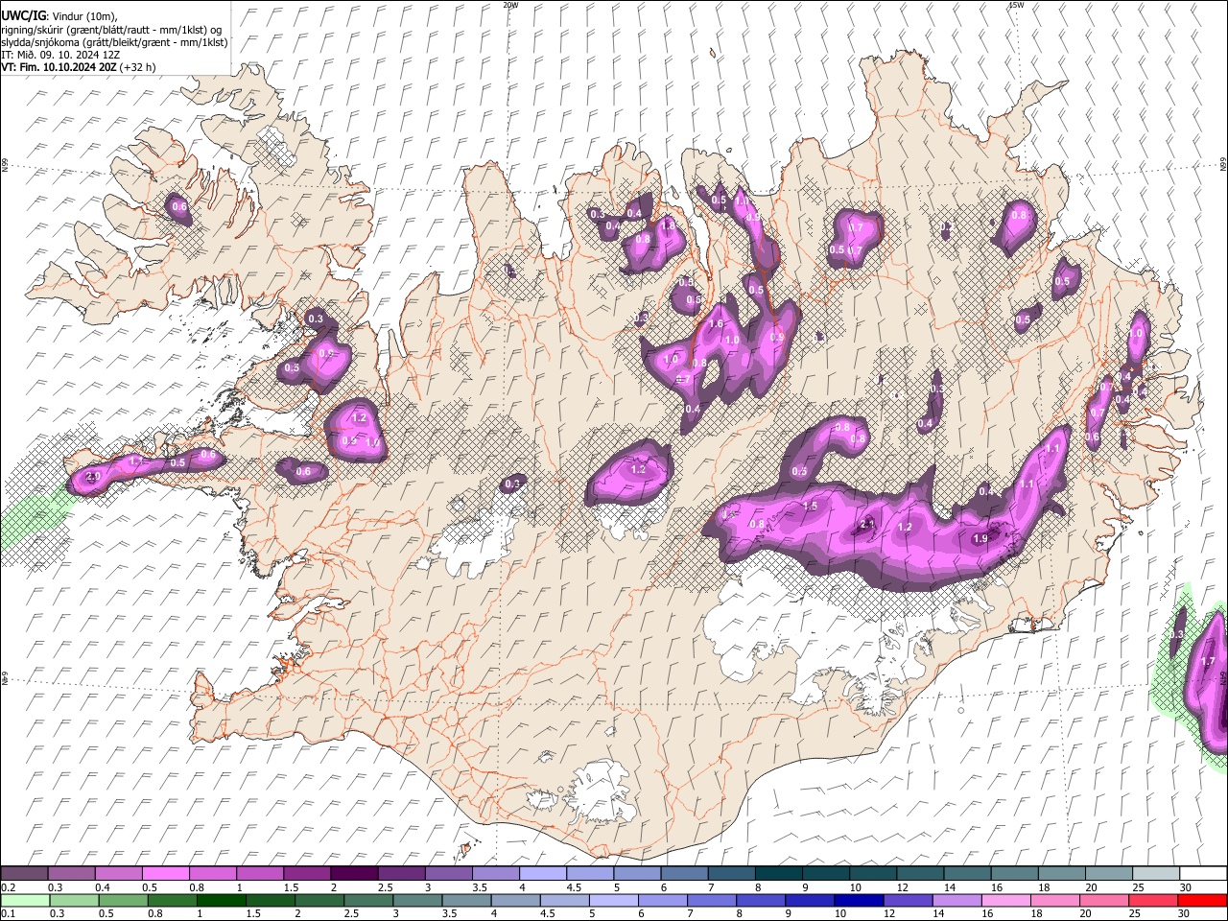
Task: Pick the 0.4 swatch in upper snow legend
Action: click(118, 873)
